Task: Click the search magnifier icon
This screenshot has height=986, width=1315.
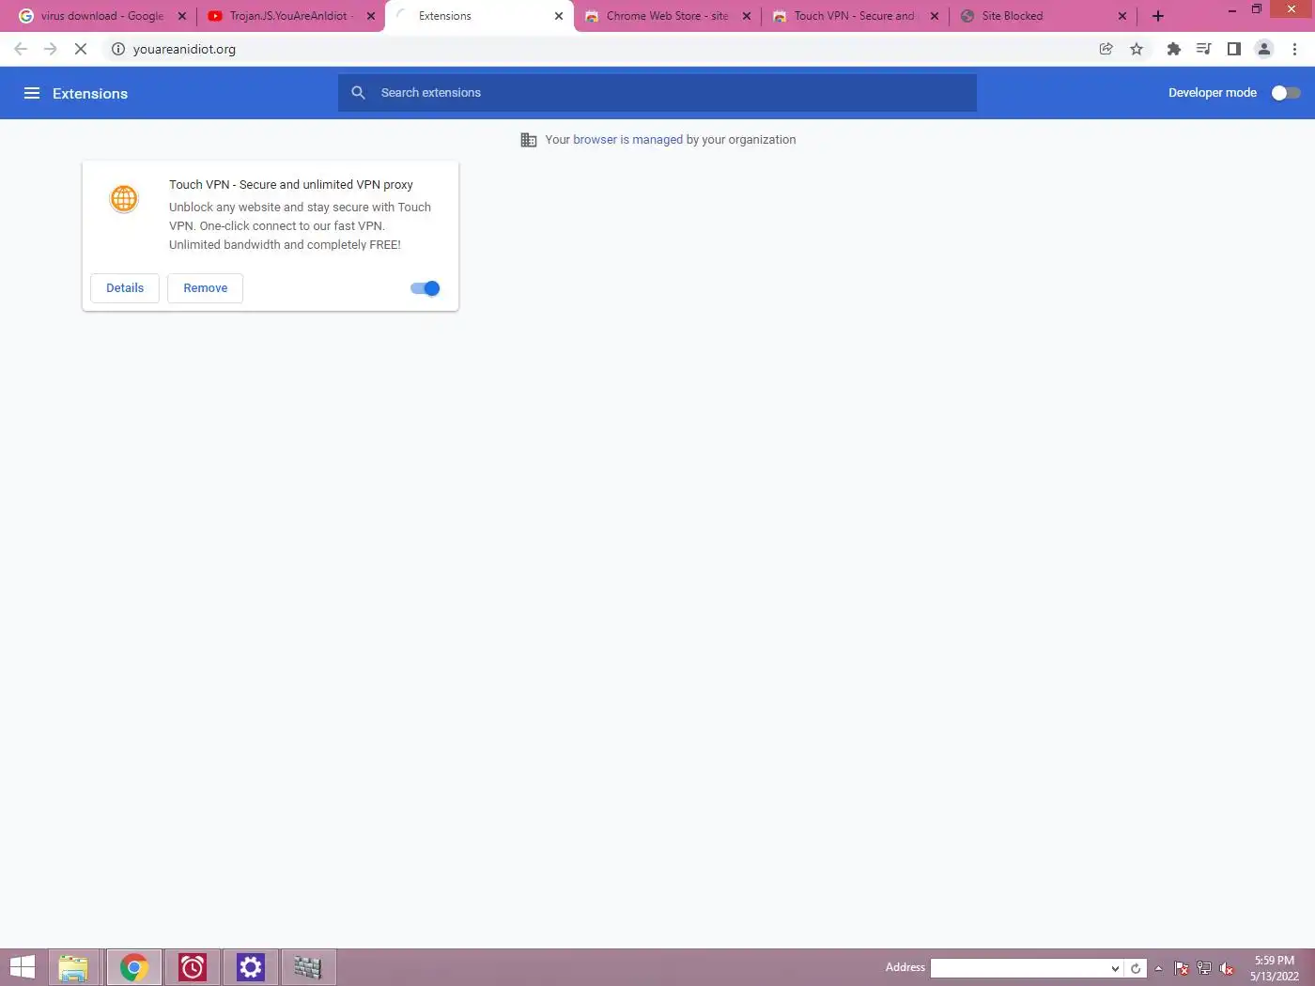Action: tap(358, 93)
